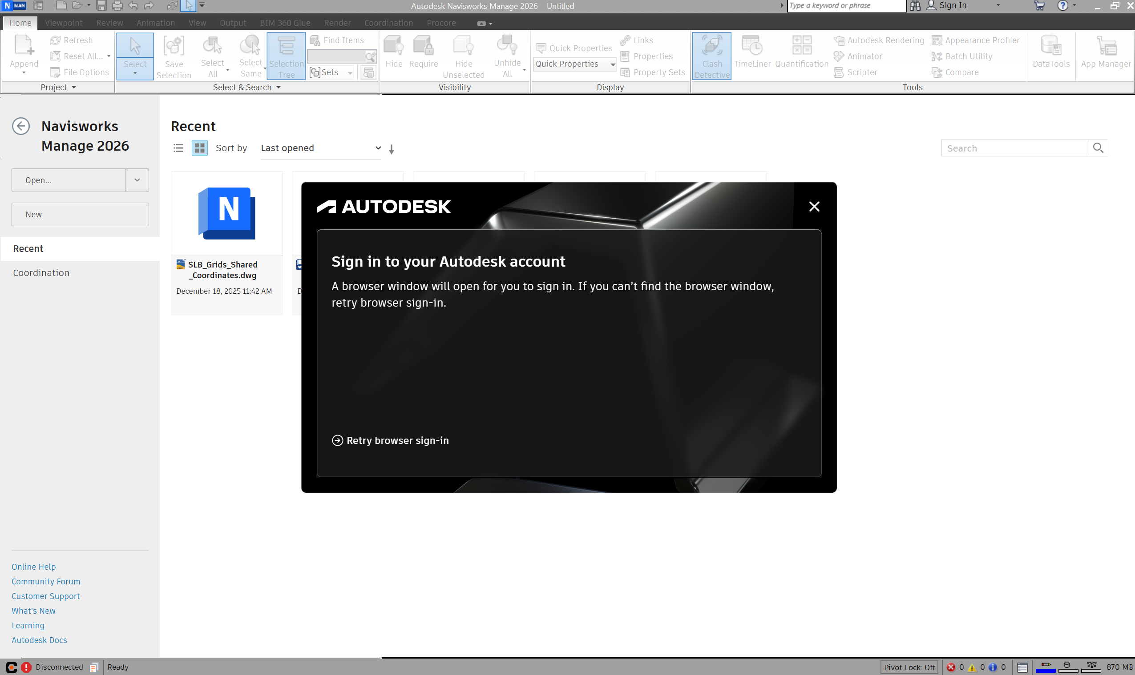
Task: Open the Quick Properties combo box
Action: pyautogui.click(x=574, y=64)
